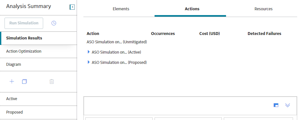The height and width of the screenshot is (120, 303).
Task: Switch to the Resources tab
Action: [263, 9]
